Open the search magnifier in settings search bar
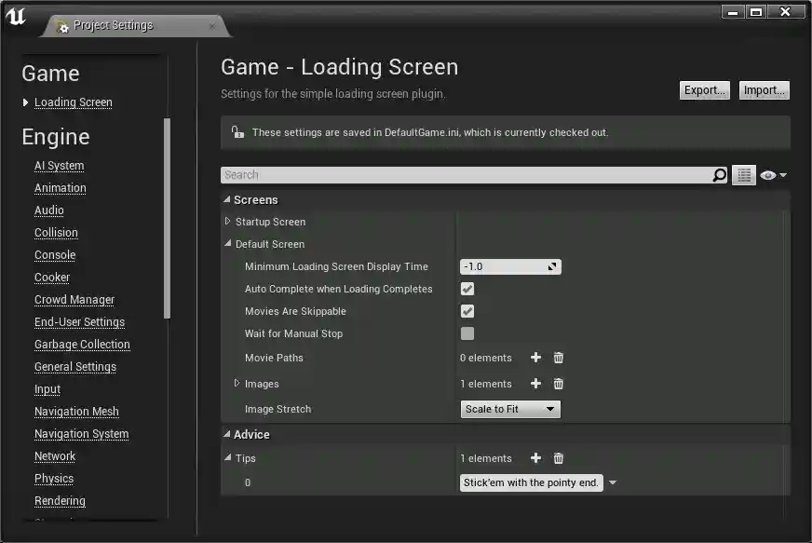The height and width of the screenshot is (543, 812). point(718,174)
